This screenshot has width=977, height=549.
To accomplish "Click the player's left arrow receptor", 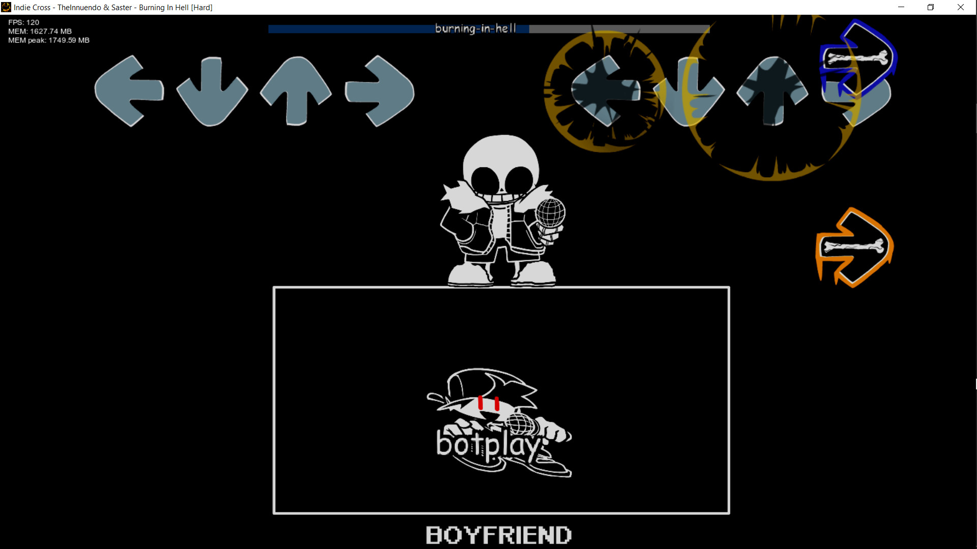I will click(x=606, y=91).
